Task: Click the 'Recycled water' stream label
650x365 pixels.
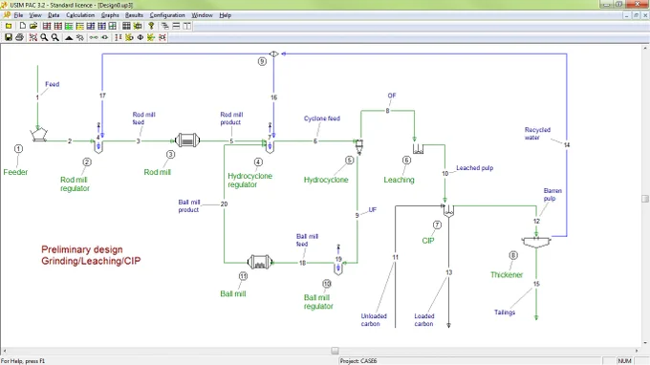Action: [537, 134]
